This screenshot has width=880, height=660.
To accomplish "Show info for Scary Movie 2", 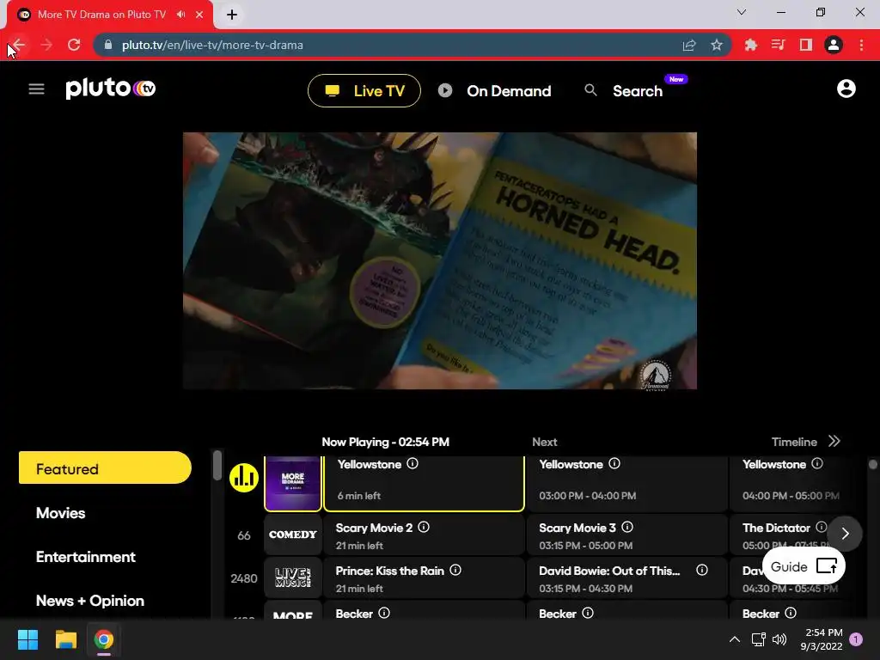I will point(424,527).
